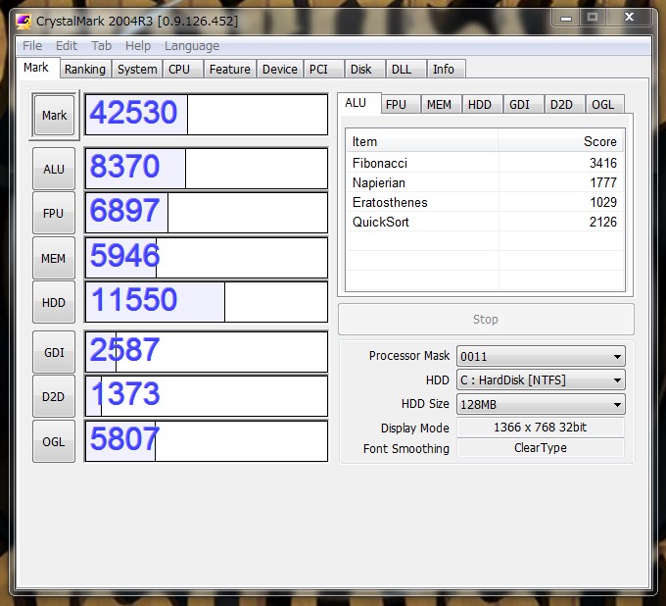
Task: Switch to the Feature tab
Action: 230,69
